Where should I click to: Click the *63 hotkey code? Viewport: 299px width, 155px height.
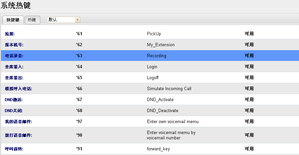[x=79, y=56]
